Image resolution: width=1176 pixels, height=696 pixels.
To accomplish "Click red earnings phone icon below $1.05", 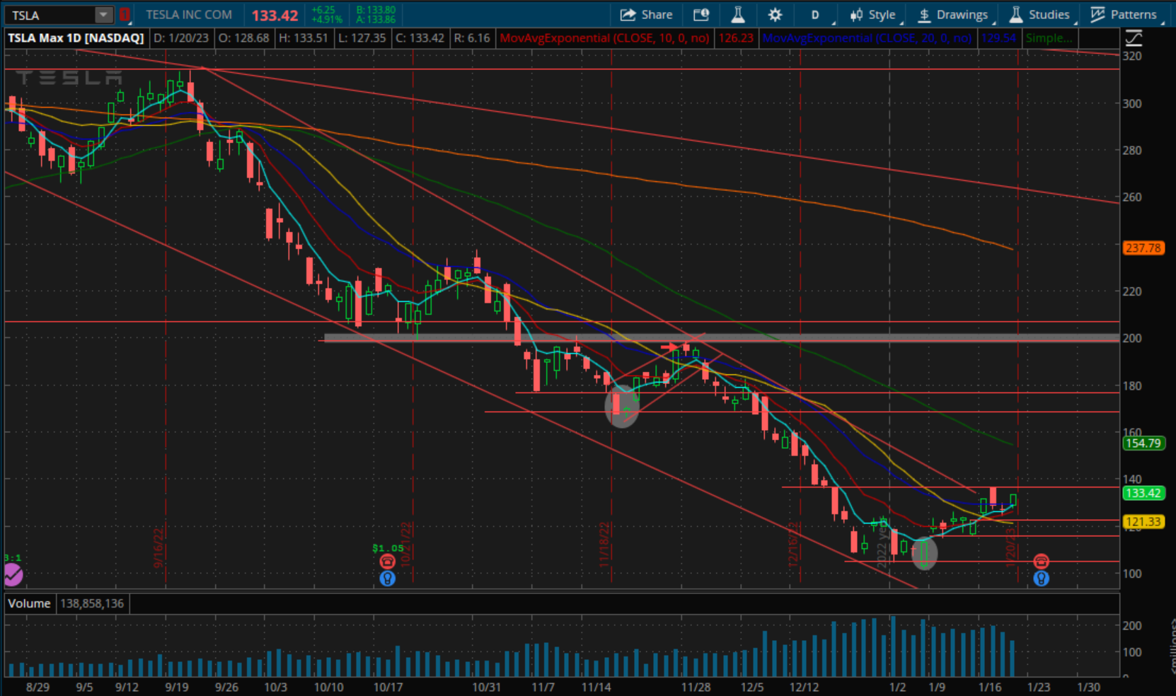I will (387, 562).
